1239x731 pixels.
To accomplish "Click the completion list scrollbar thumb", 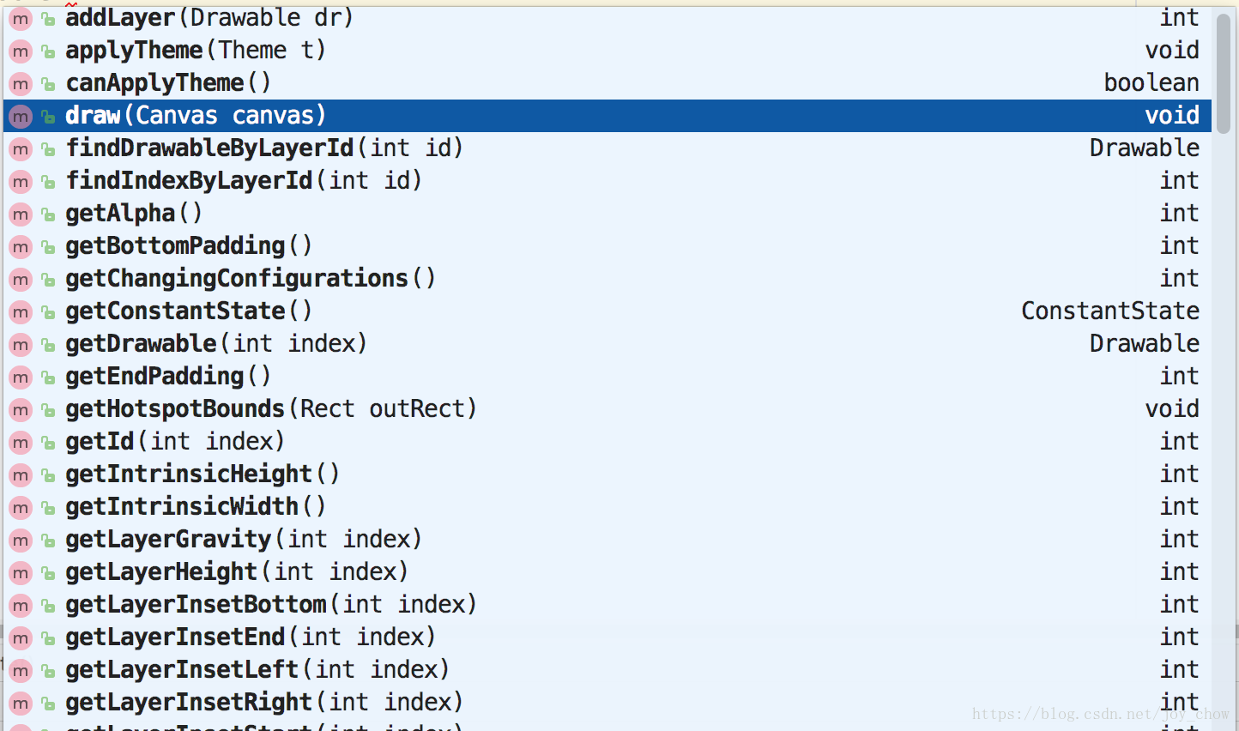I will click(x=1224, y=73).
